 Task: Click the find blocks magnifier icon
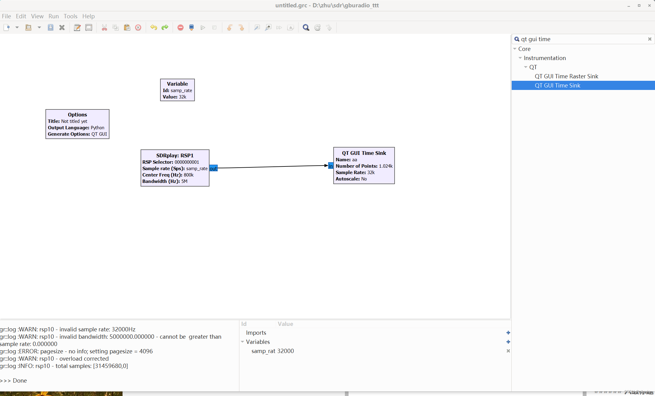pos(306,28)
